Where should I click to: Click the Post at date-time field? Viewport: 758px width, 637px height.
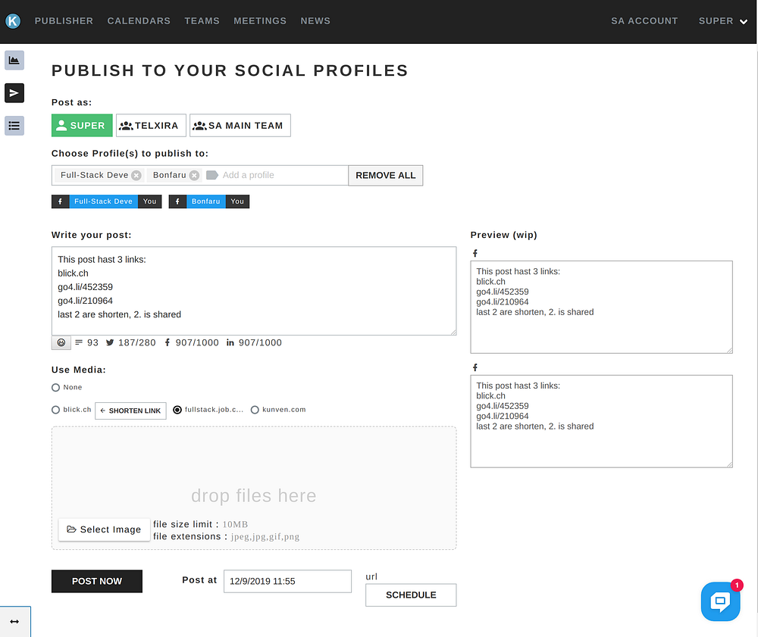coord(287,581)
